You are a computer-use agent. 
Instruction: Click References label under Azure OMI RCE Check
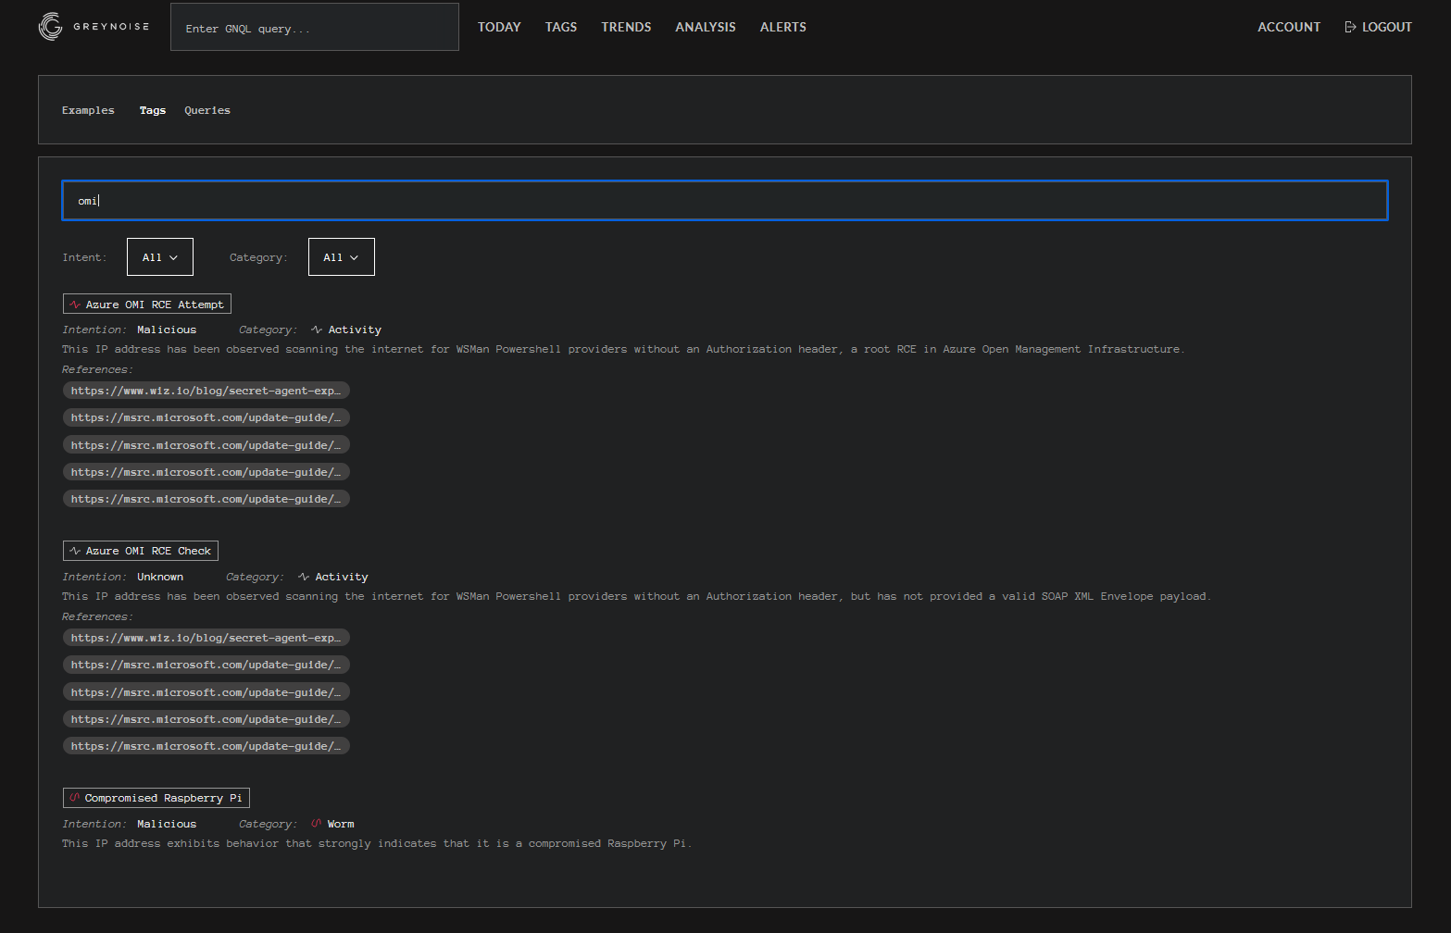(x=97, y=616)
